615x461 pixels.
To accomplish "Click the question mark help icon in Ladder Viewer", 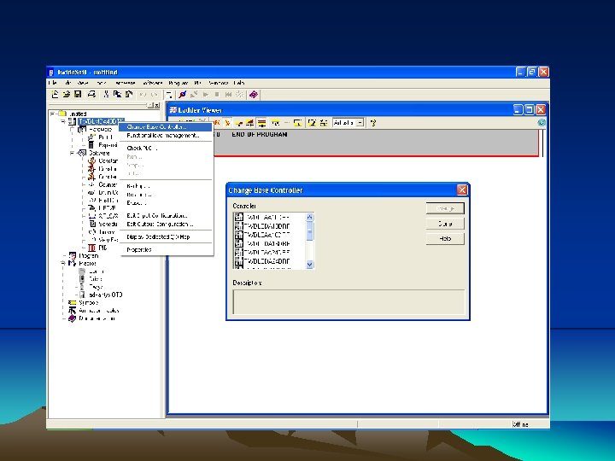I will tap(373, 123).
